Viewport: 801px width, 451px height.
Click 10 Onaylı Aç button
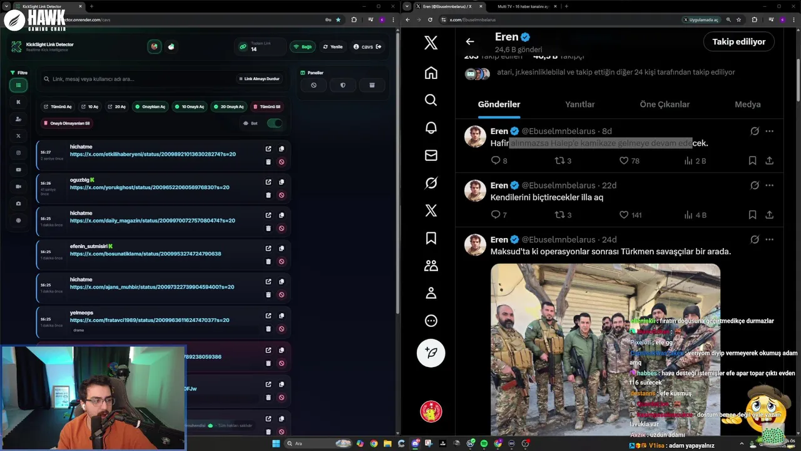point(190,106)
